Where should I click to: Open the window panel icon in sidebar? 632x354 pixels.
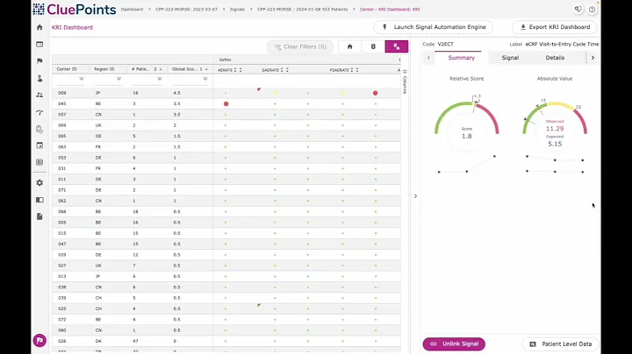(x=39, y=44)
